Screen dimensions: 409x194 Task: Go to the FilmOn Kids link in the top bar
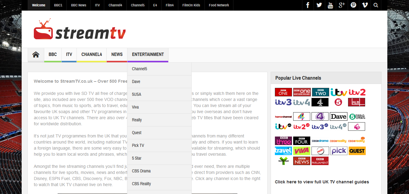[x=191, y=5]
